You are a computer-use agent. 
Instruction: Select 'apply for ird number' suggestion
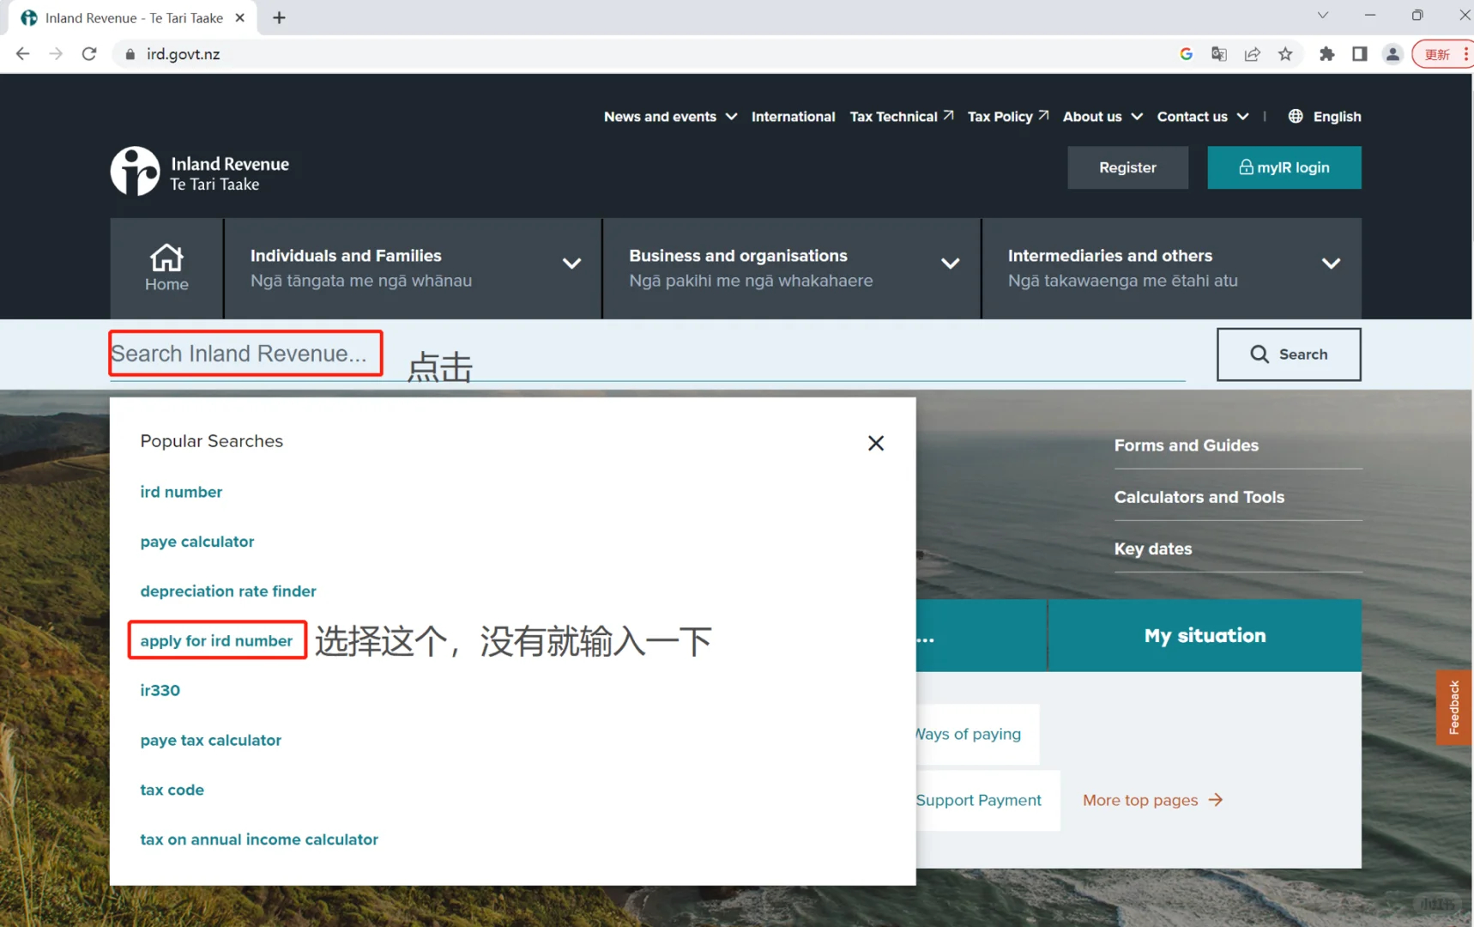point(216,640)
